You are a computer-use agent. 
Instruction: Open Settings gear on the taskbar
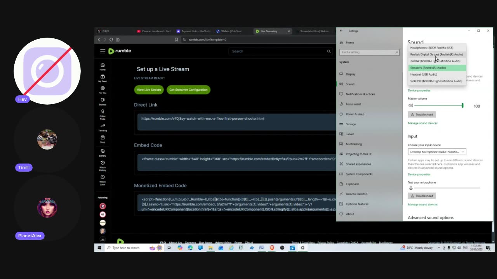[x=302, y=248]
